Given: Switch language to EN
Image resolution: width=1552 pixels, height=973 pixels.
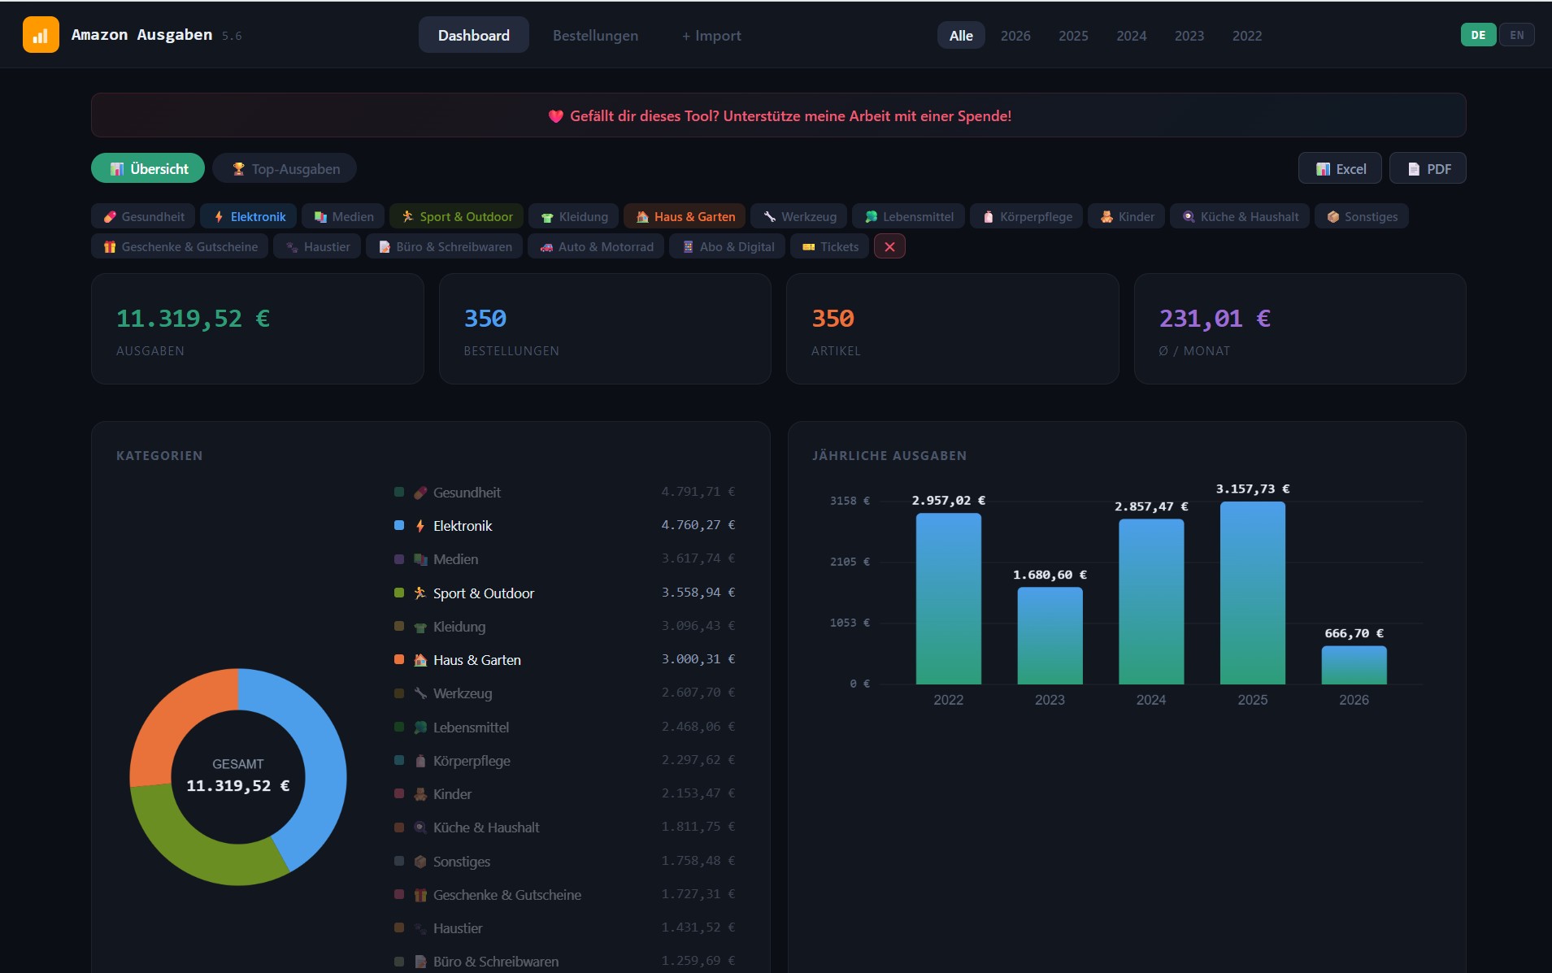Looking at the screenshot, I should tap(1516, 35).
